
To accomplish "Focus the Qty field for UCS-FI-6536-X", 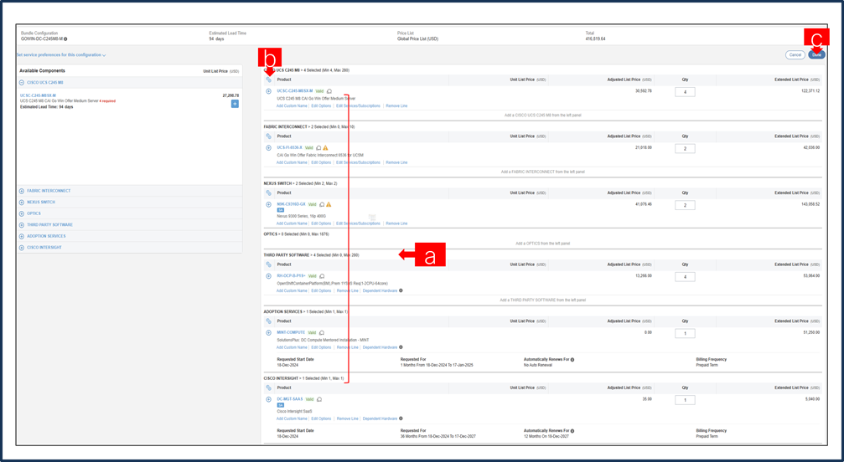I will [685, 148].
